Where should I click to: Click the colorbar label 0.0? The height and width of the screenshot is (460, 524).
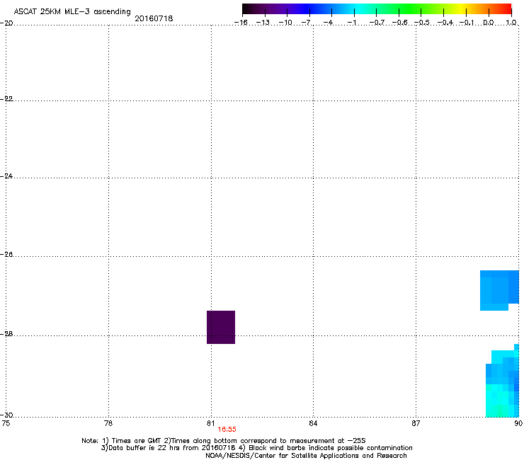tap(489, 23)
